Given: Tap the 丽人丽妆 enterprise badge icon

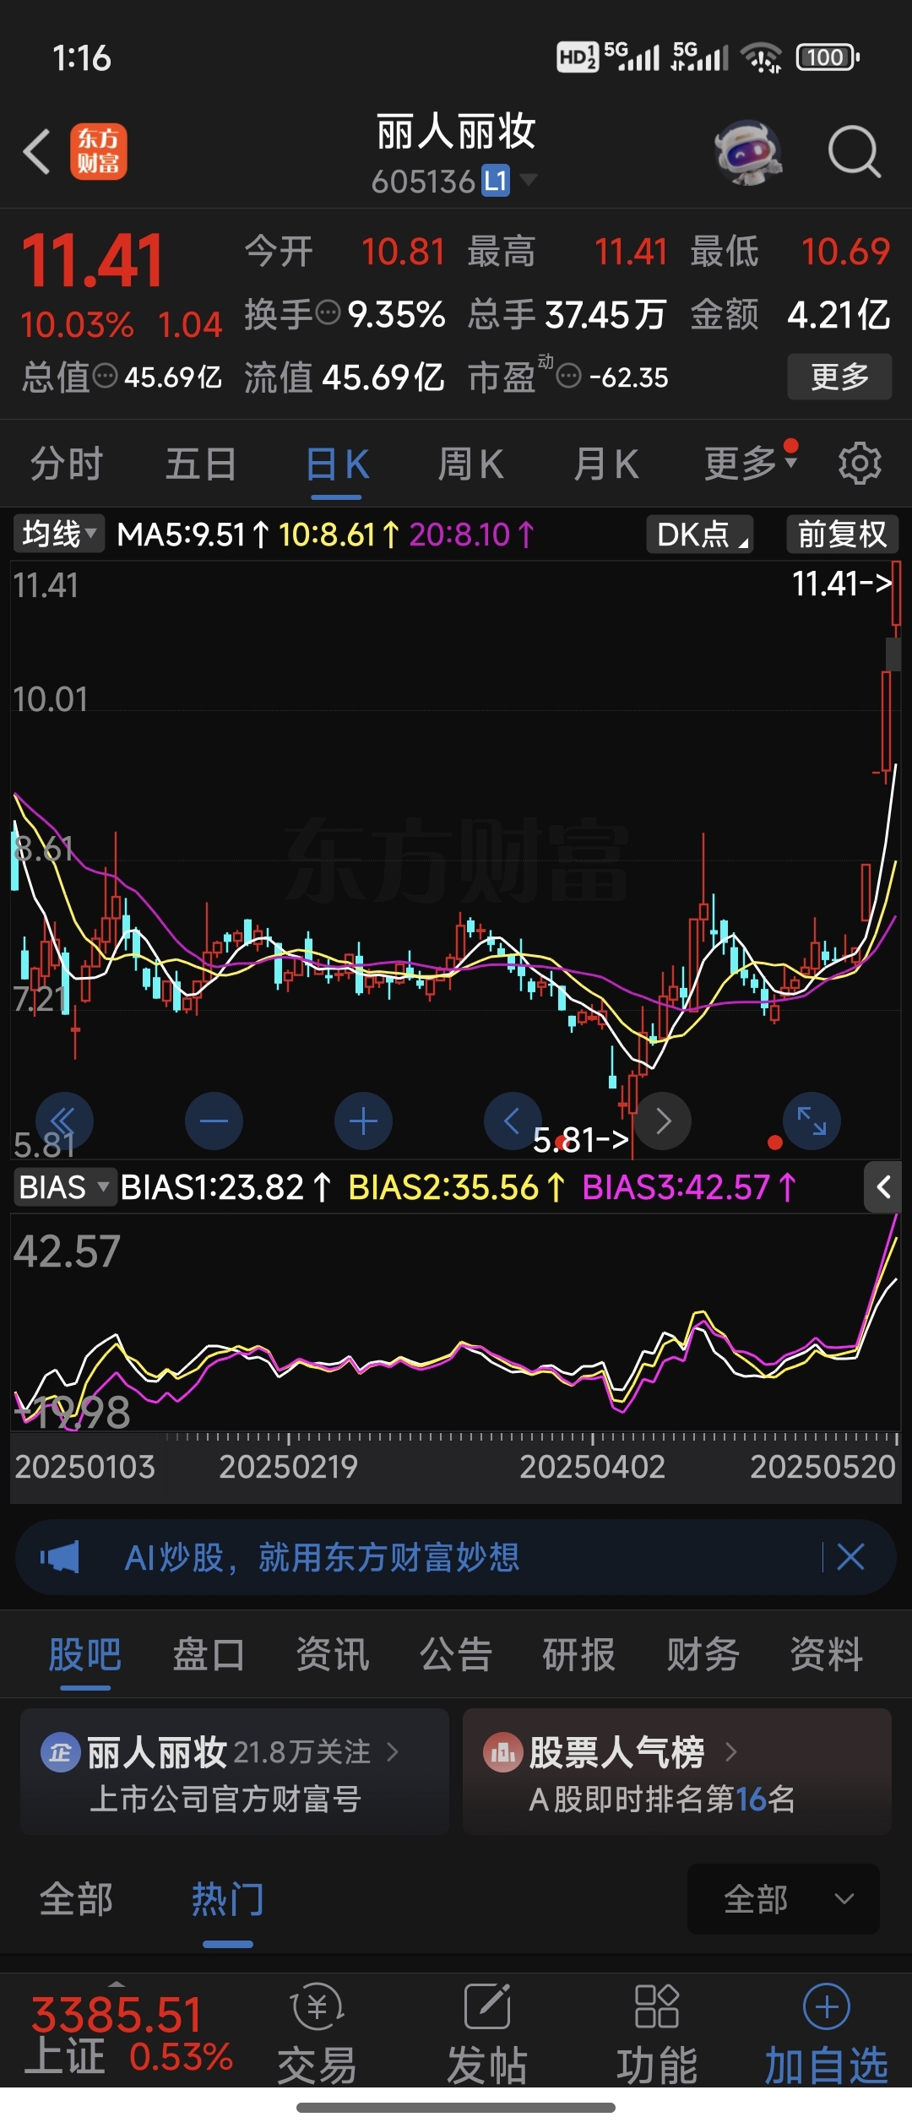Looking at the screenshot, I should click(x=61, y=1753).
